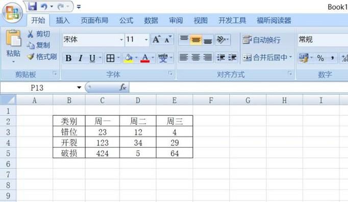Toggle bold formatting
Viewport: 348px width, 202px height.
click(68, 58)
